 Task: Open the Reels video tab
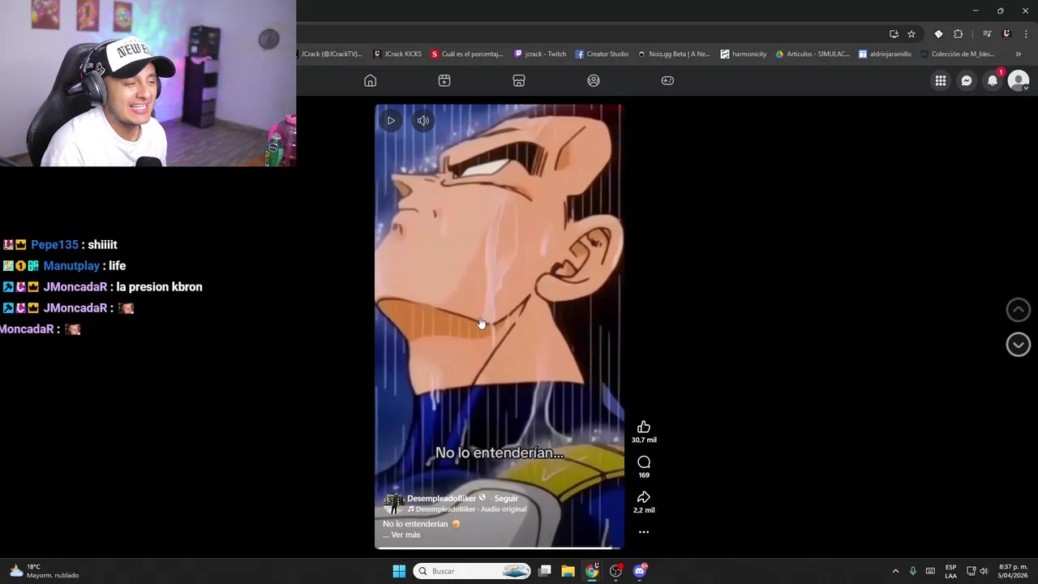coord(444,80)
